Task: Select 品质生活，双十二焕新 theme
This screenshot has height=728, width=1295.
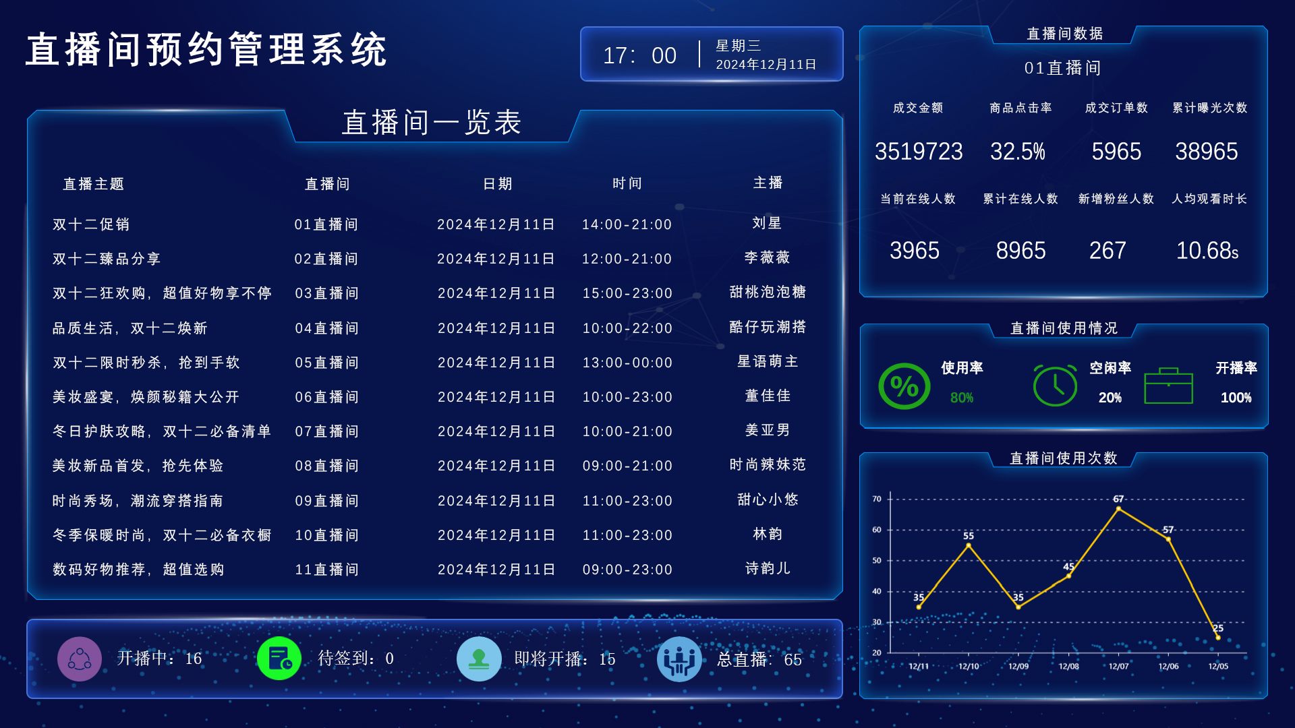Action: [130, 328]
